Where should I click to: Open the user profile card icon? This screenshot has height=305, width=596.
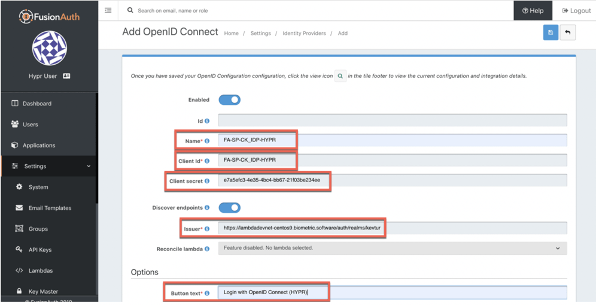tap(66, 76)
